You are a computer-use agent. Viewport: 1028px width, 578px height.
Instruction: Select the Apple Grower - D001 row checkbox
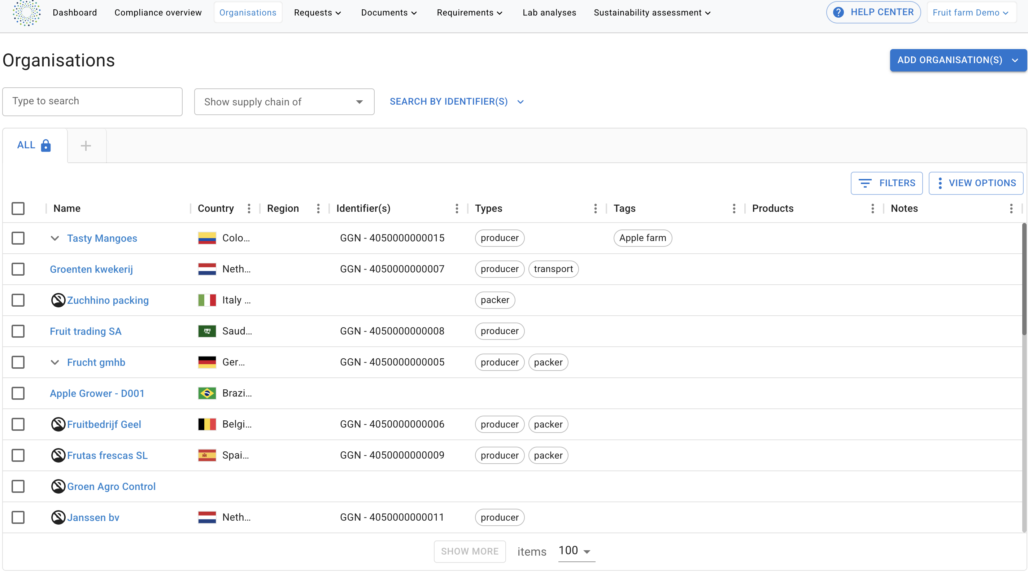coord(18,393)
